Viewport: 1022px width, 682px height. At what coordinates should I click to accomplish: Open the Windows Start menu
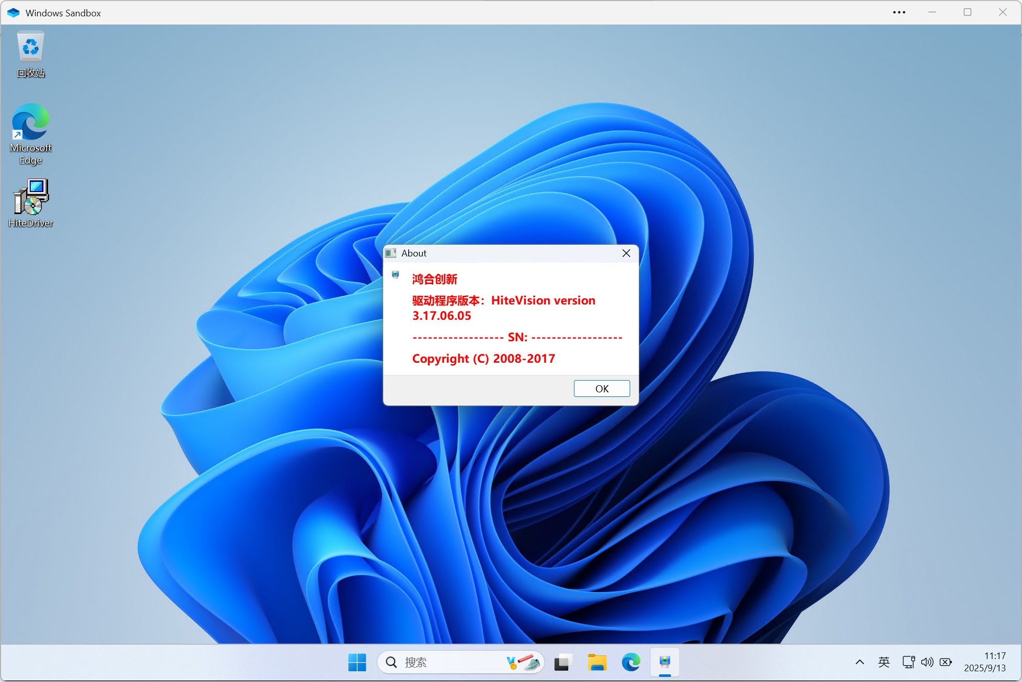357,663
